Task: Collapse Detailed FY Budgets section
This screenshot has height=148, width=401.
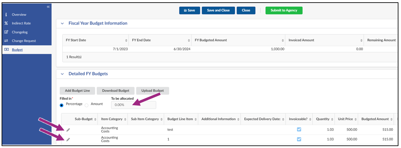Action: (x=62, y=74)
